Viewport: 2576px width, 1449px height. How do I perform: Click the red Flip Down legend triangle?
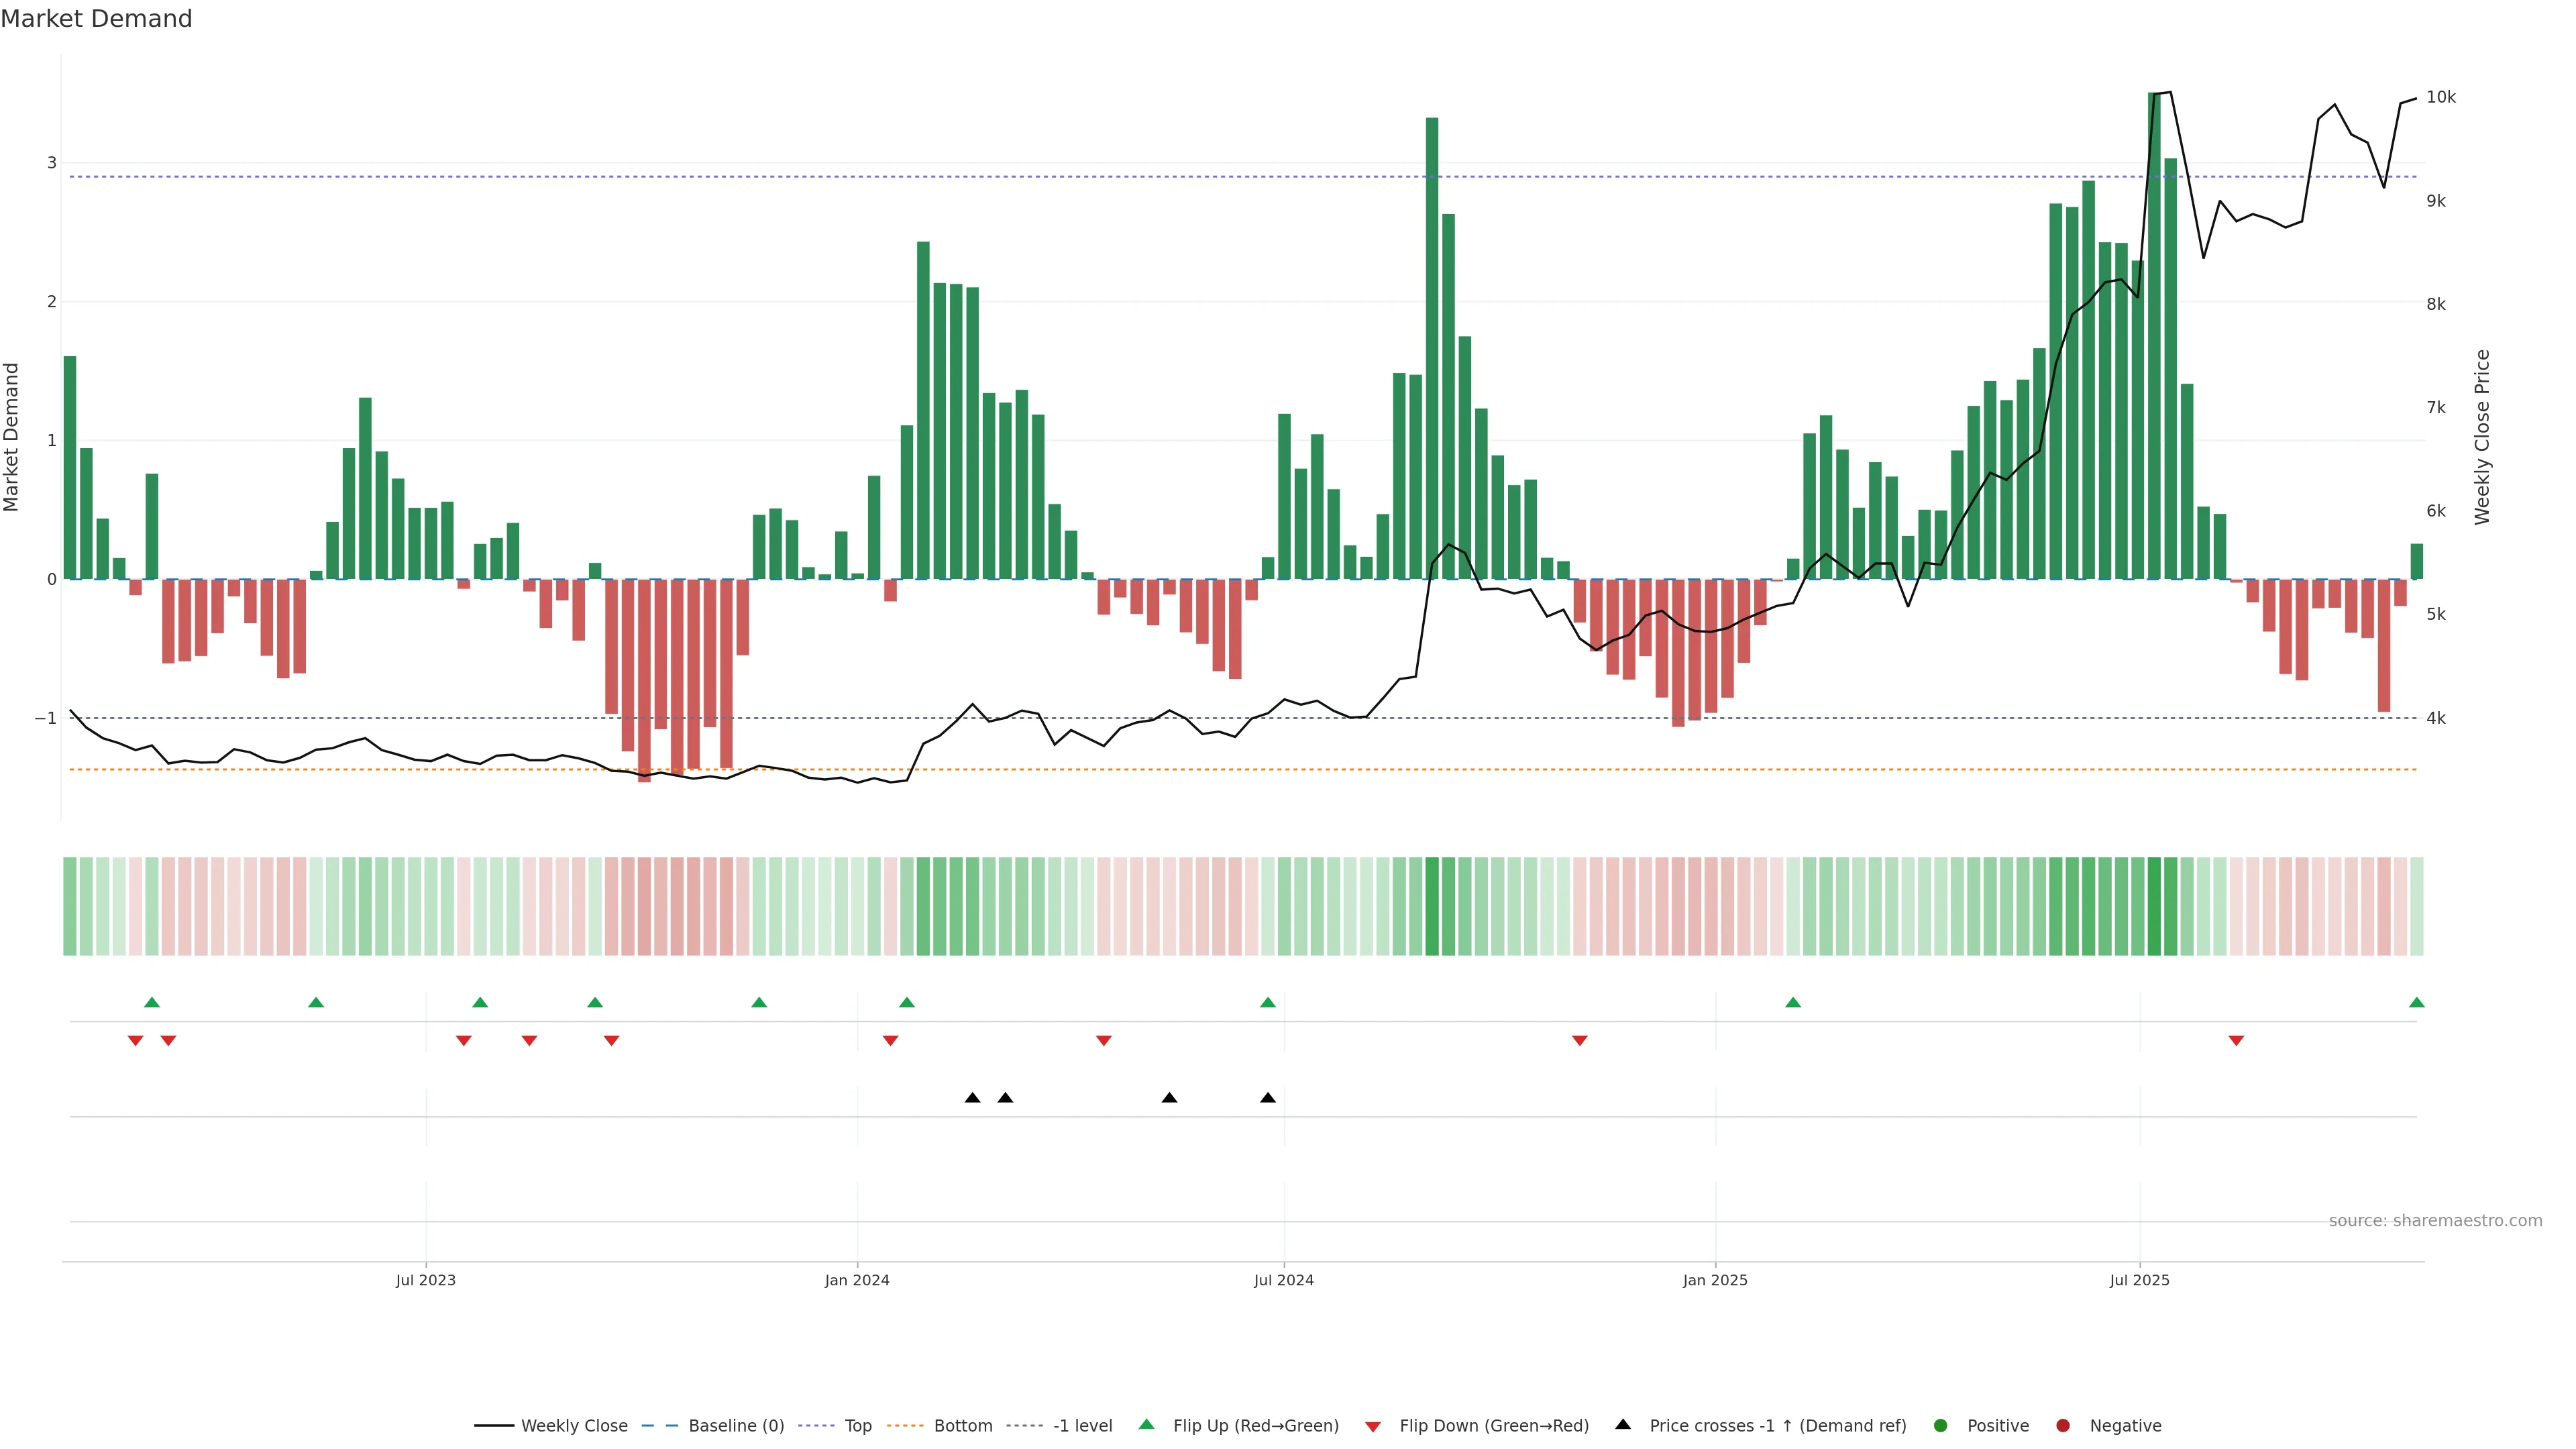coord(1373,1426)
